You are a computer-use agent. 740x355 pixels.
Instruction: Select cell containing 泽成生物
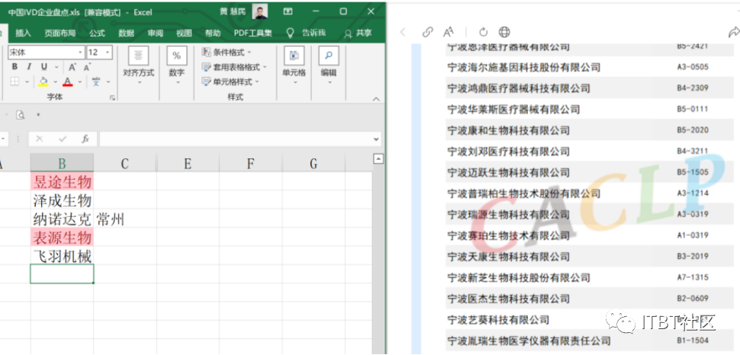62,200
